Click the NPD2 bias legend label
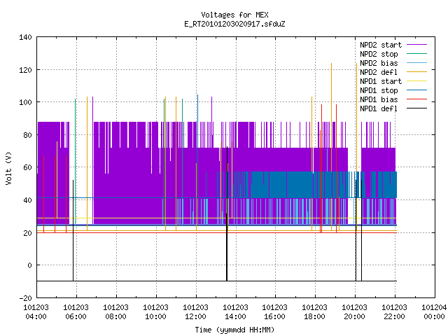 pos(379,63)
